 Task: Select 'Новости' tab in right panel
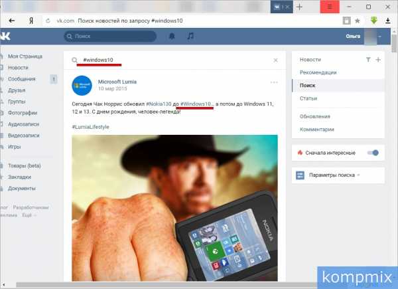(x=310, y=60)
